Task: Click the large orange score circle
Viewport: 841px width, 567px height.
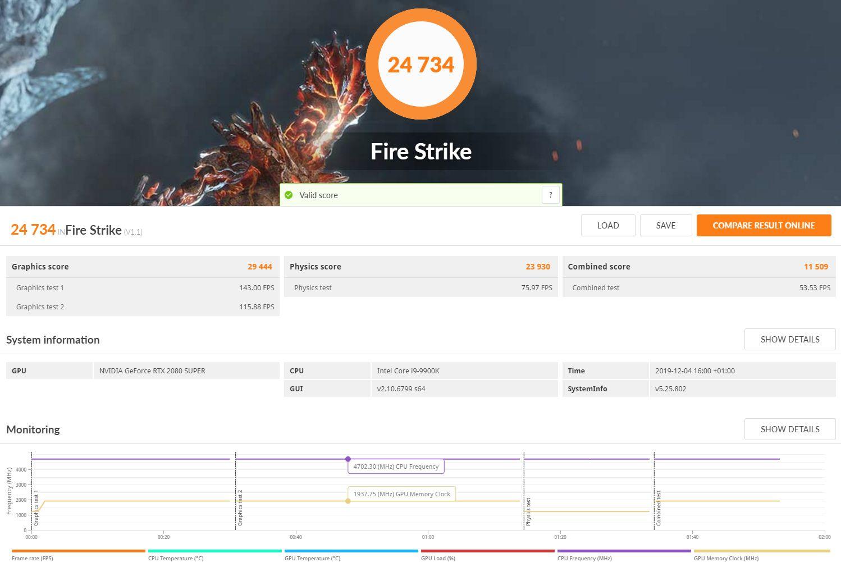Action: pyautogui.click(x=420, y=65)
